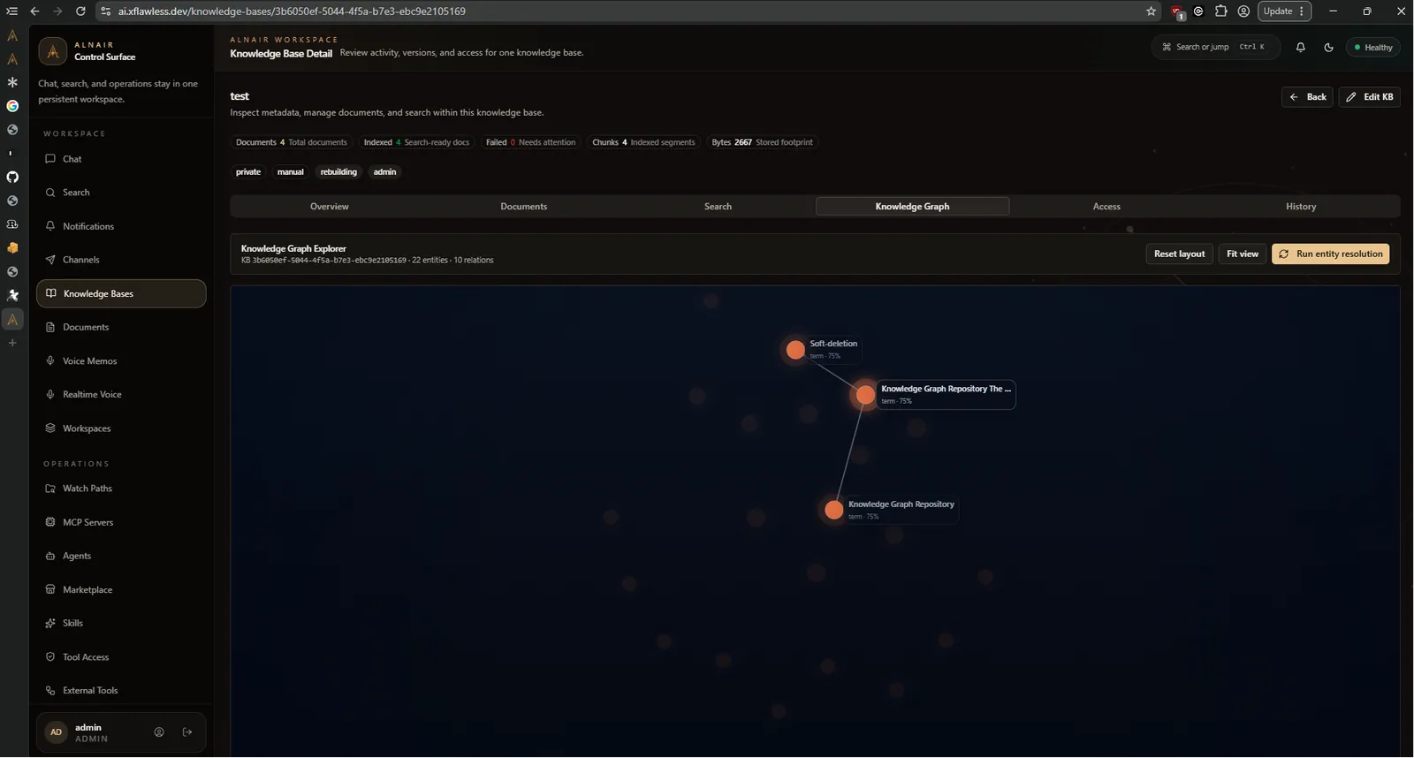Screen dimensions: 1414x758
Task: Open GitHub icon in browser side panel
Action: [x=12, y=177]
